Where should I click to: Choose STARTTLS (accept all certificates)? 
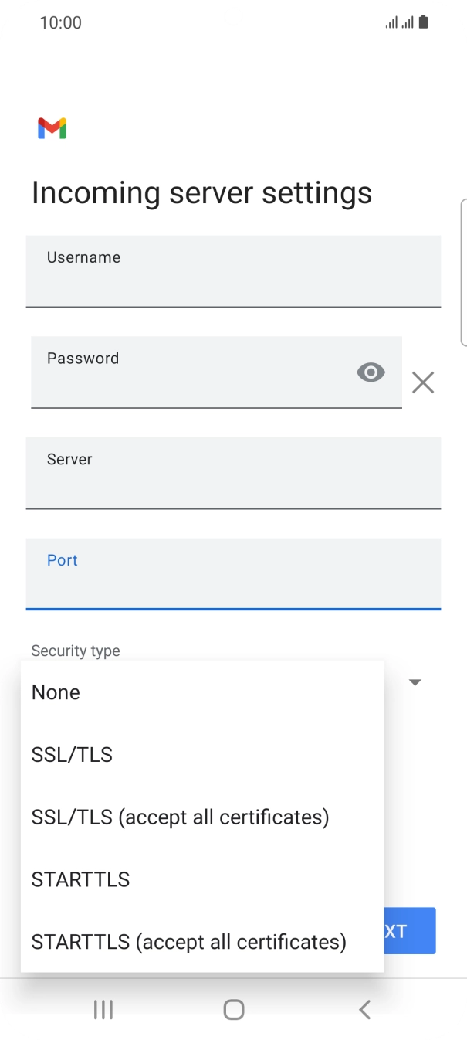point(188,942)
